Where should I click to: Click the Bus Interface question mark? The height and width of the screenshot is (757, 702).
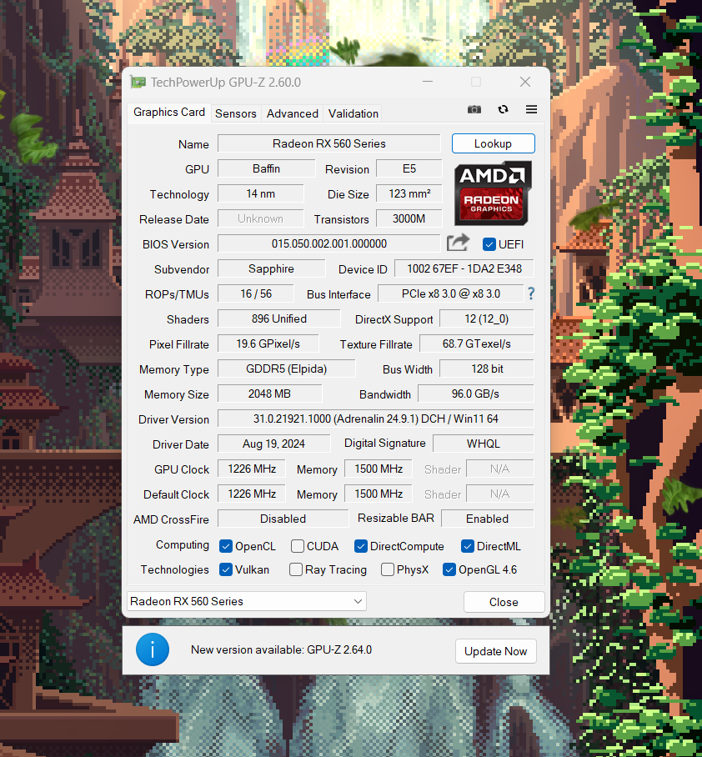531,293
